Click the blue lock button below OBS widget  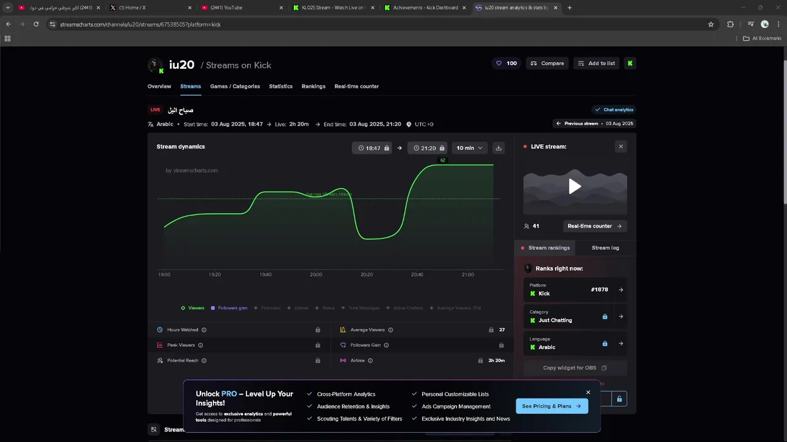point(619,399)
